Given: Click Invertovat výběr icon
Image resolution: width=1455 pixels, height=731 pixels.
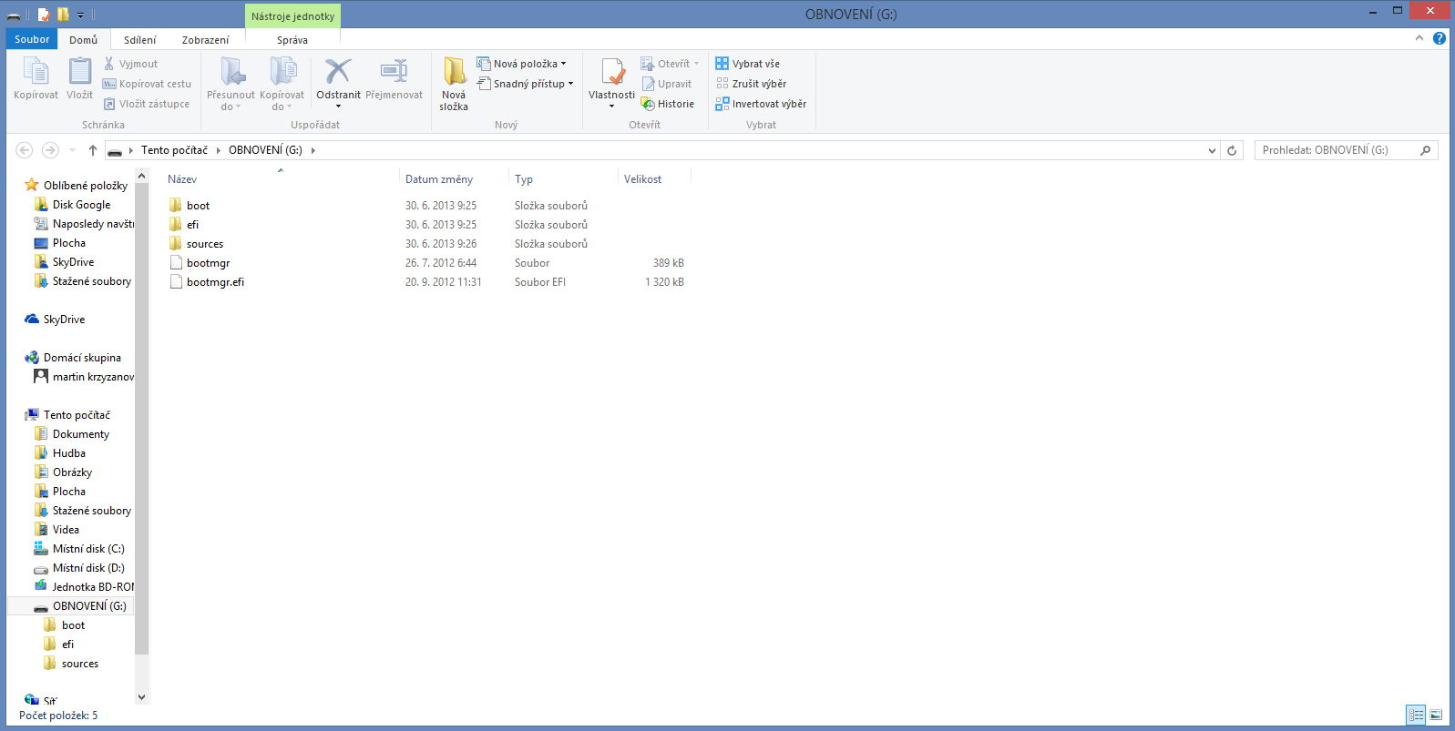Looking at the screenshot, I should [x=722, y=104].
